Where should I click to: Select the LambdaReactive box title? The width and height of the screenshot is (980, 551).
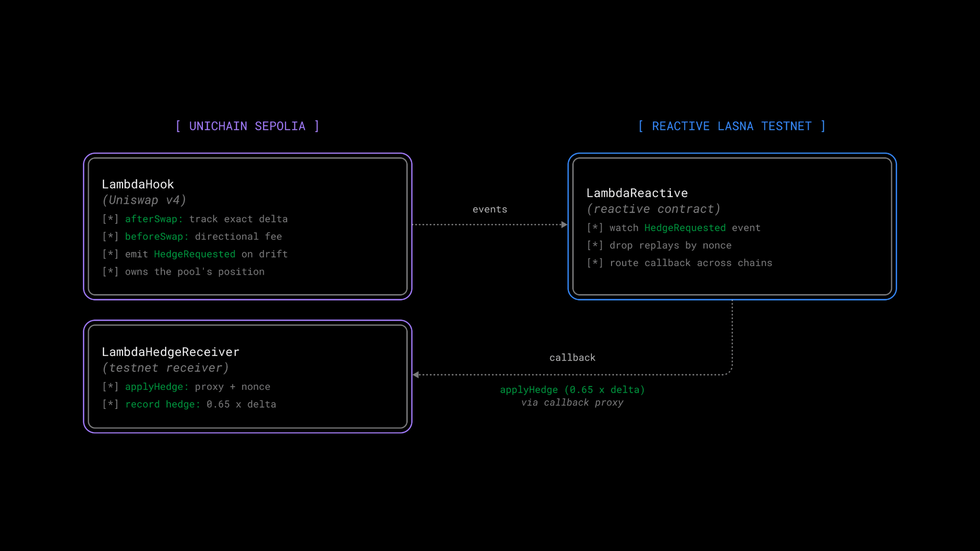[x=637, y=193]
